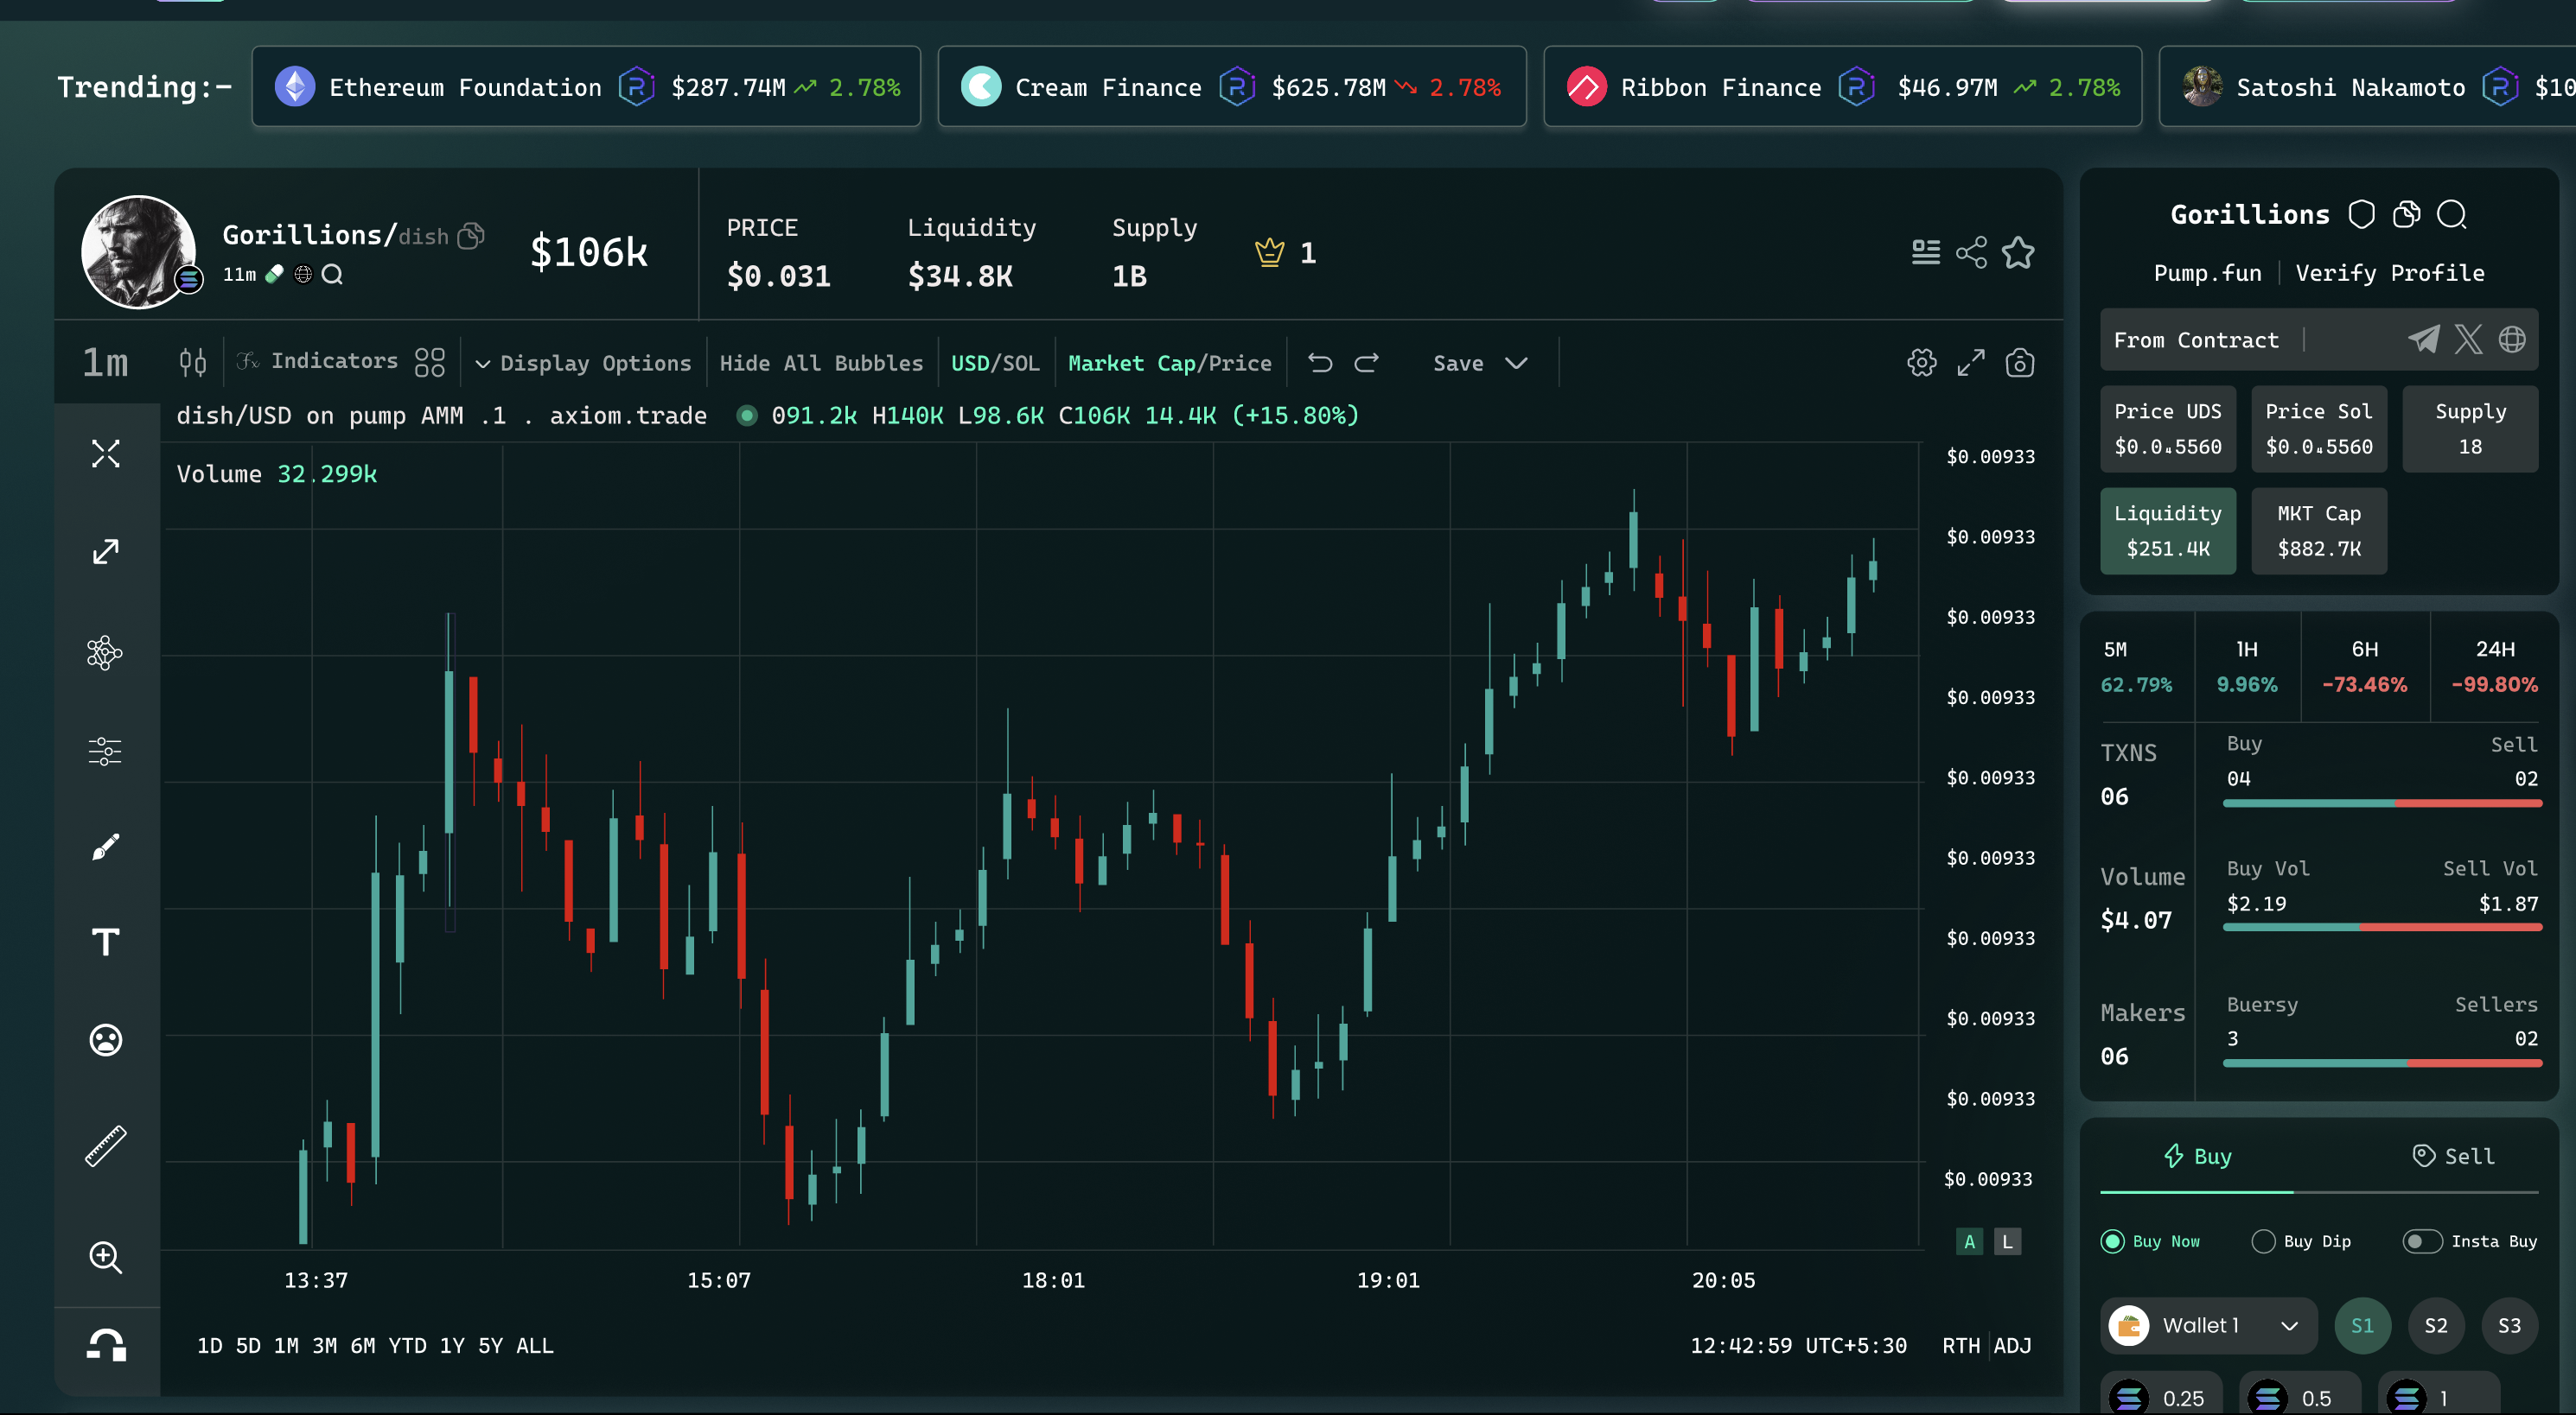
Task: Select the Ruler measure tool
Action: pyautogui.click(x=105, y=1146)
